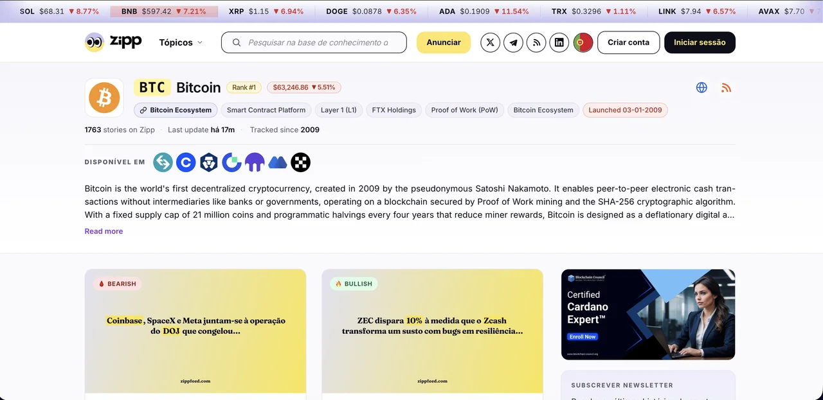This screenshot has width=823, height=400.
Task: Open the MEXC exchange icon
Action: click(278, 162)
